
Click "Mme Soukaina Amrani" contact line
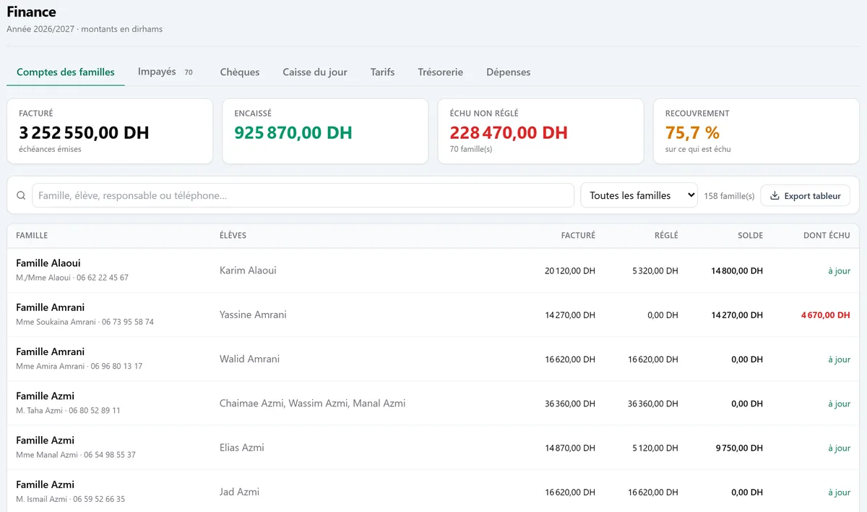pyautogui.click(x=85, y=322)
